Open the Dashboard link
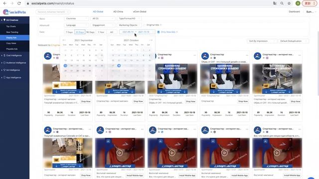 click(x=294, y=11)
